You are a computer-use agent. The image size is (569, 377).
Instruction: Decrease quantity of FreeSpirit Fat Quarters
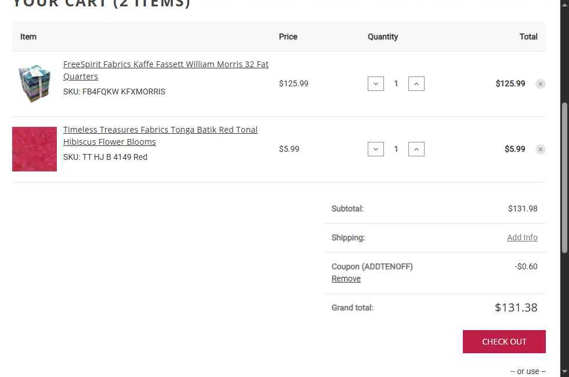coord(376,84)
